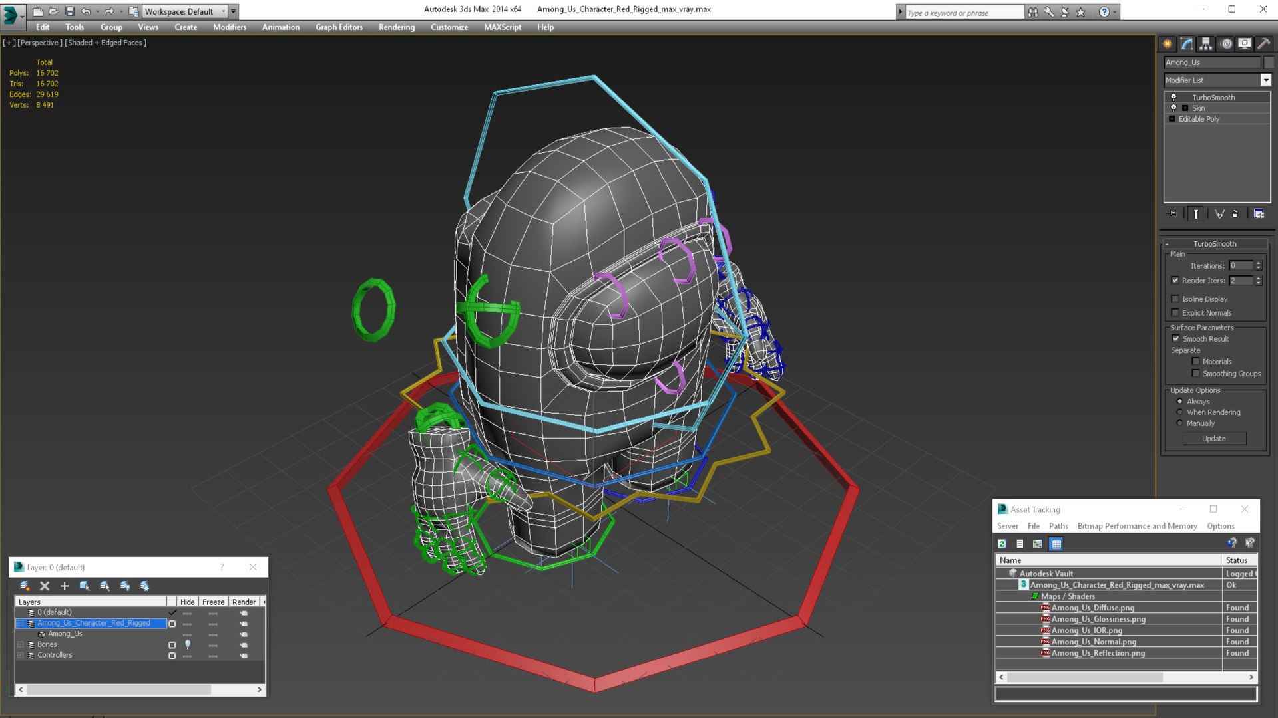This screenshot has width=1278, height=718.
Task: Open the Utilities hammer tab
Action: (x=1263, y=44)
